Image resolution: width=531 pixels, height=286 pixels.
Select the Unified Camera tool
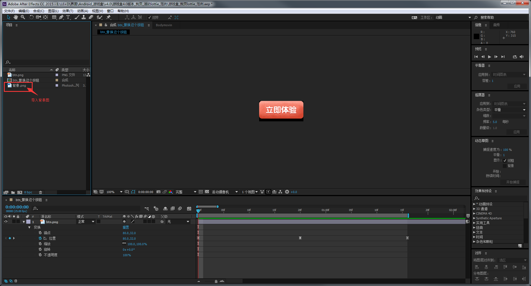tap(38, 17)
